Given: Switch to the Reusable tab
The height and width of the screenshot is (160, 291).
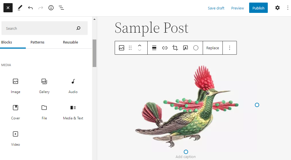Looking at the screenshot, I should click(70, 42).
